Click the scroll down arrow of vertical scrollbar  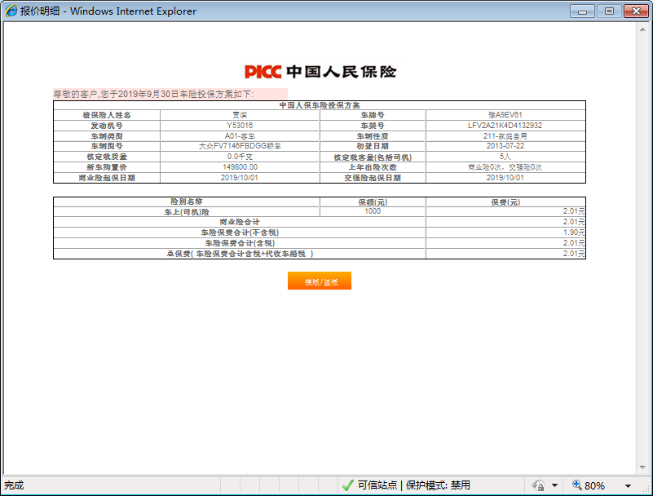coord(642,467)
